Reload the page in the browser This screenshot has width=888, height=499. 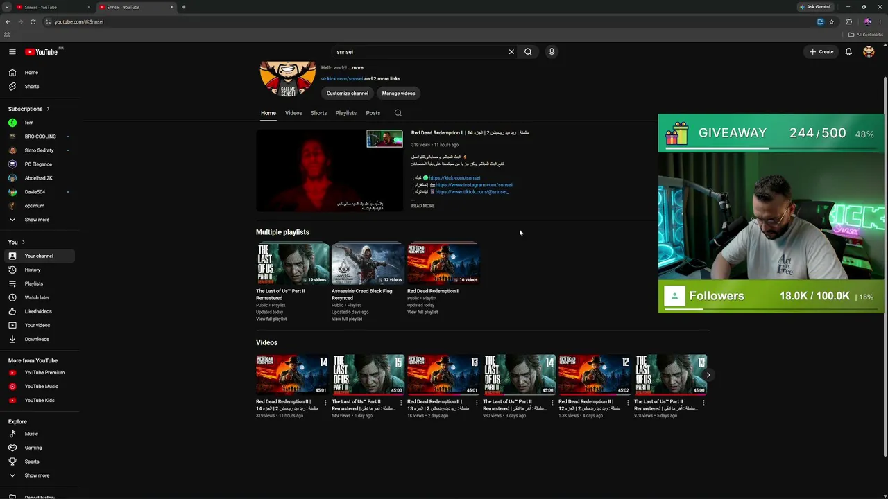(x=33, y=21)
